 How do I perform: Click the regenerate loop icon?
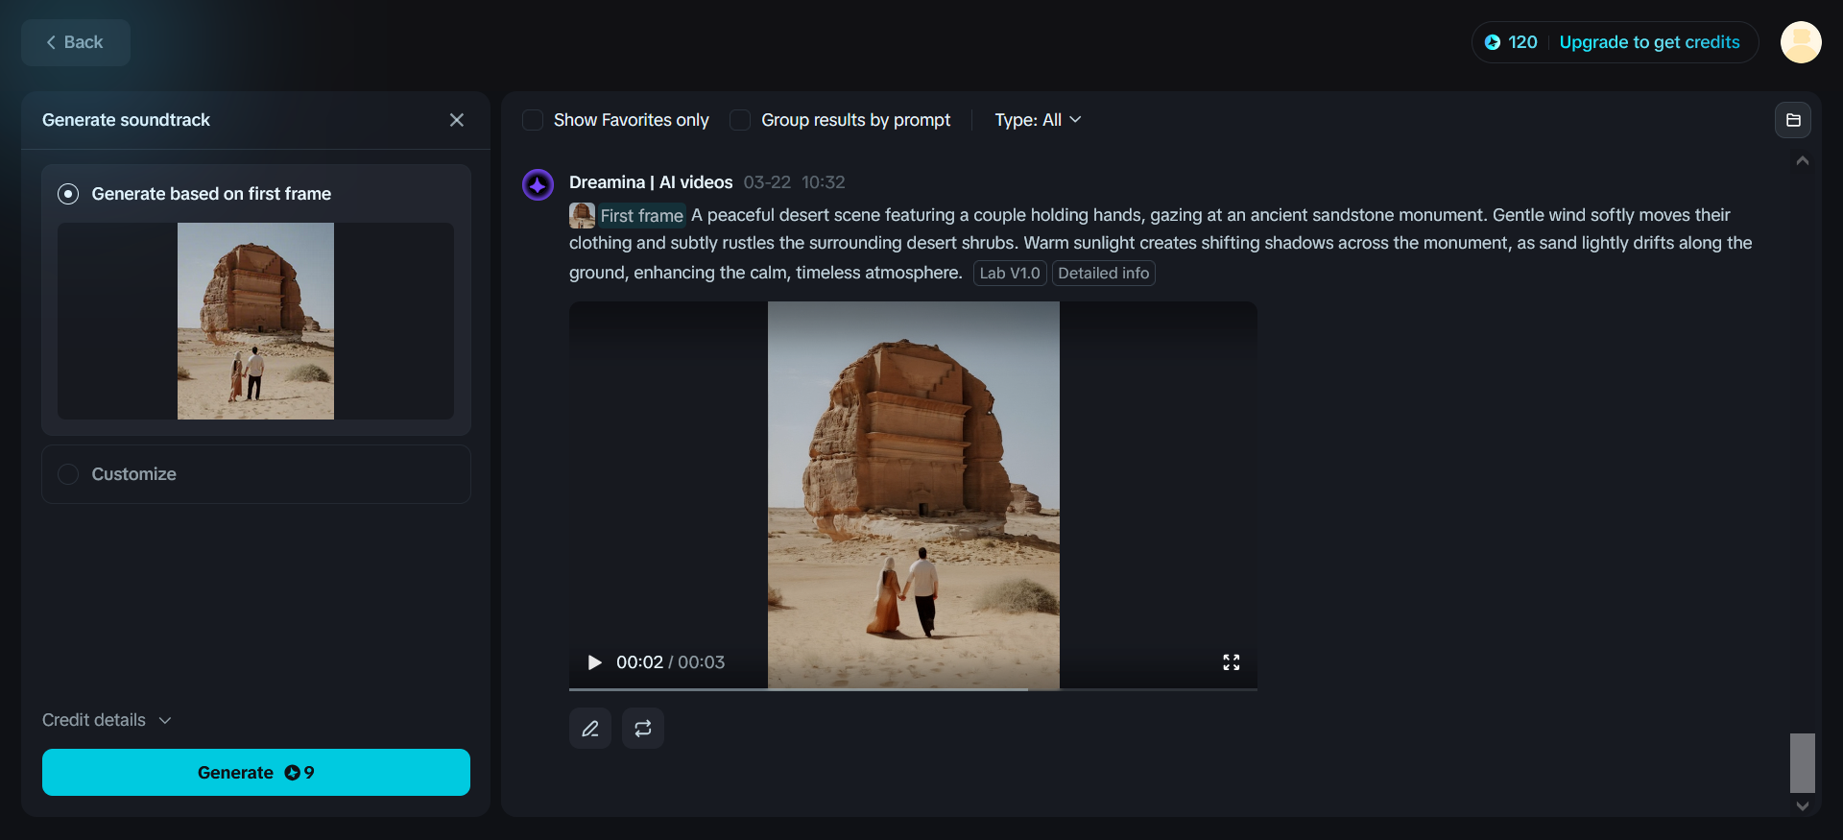pyautogui.click(x=643, y=729)
